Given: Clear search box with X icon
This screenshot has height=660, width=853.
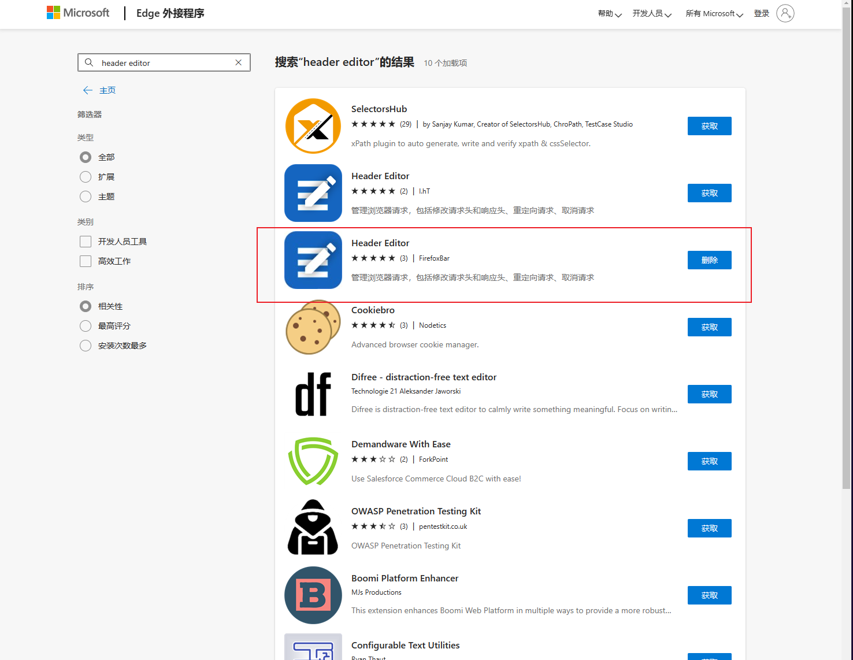Looking at the screenshot, I should 238,62.
